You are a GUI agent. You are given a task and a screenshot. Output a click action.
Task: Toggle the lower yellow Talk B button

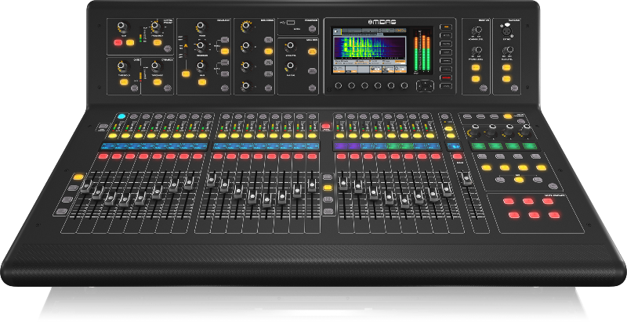pyautogui.click(x=506, y=79)
